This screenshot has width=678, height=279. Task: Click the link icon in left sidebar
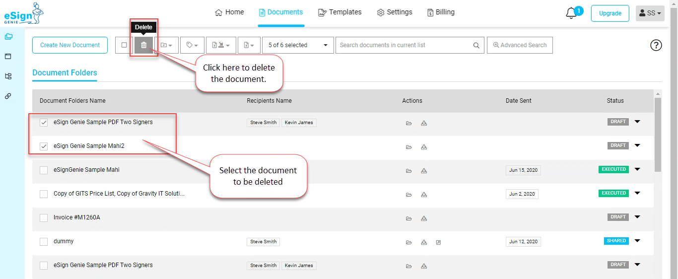pyautogui.click(x=8, y=96)
